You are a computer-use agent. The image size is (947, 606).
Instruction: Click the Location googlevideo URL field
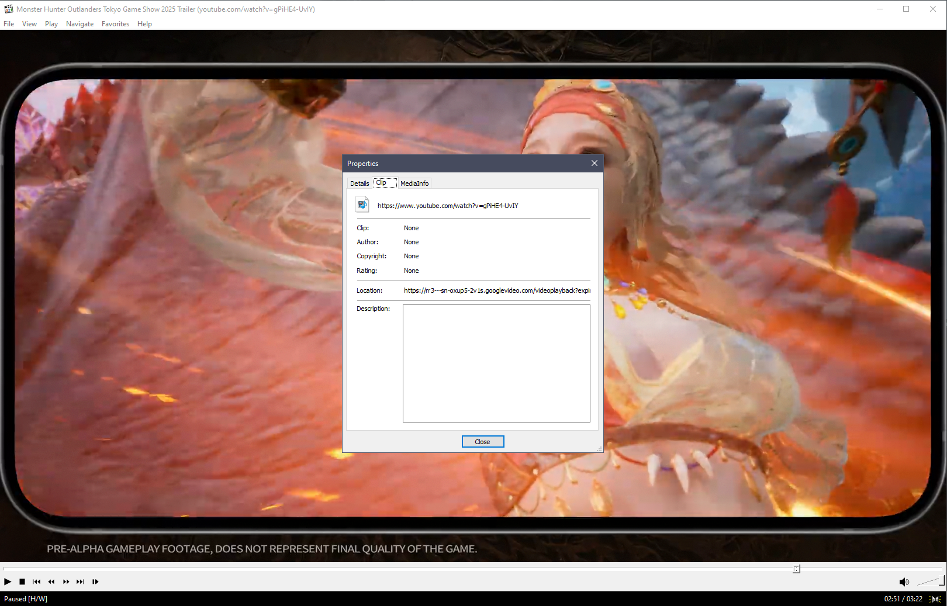[x=497, y=290]
